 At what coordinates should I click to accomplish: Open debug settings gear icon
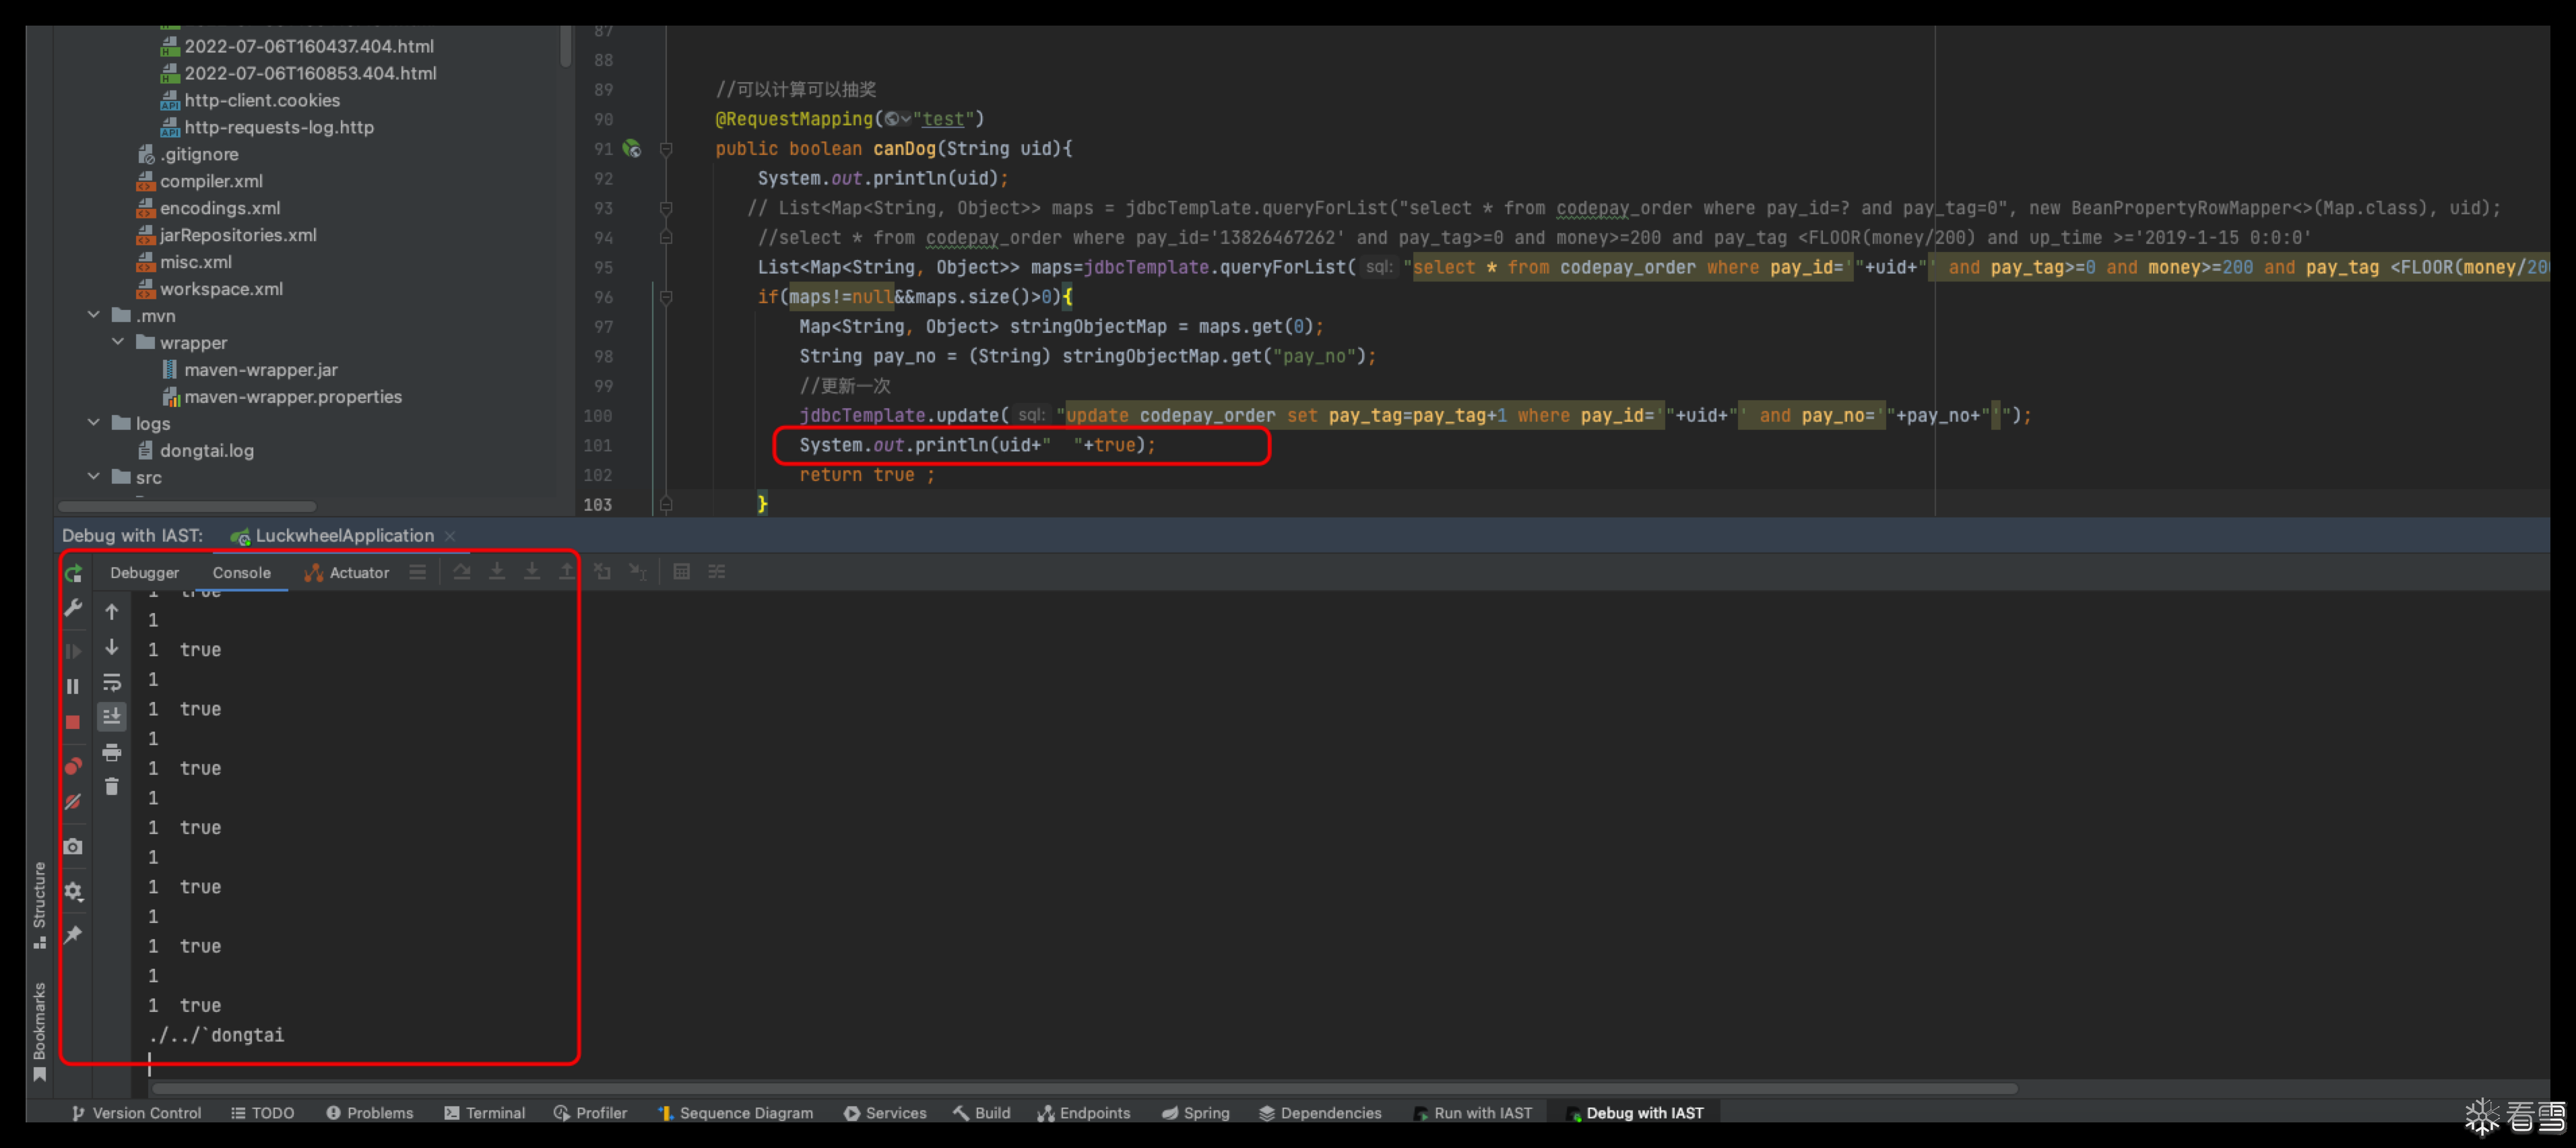pos(73,891)
